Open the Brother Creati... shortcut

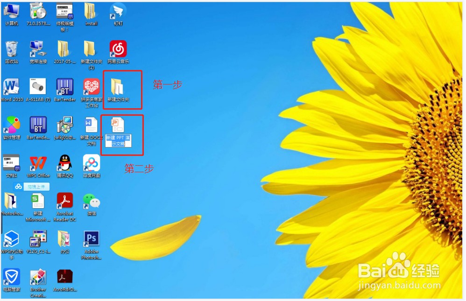[x=38, y=283]
